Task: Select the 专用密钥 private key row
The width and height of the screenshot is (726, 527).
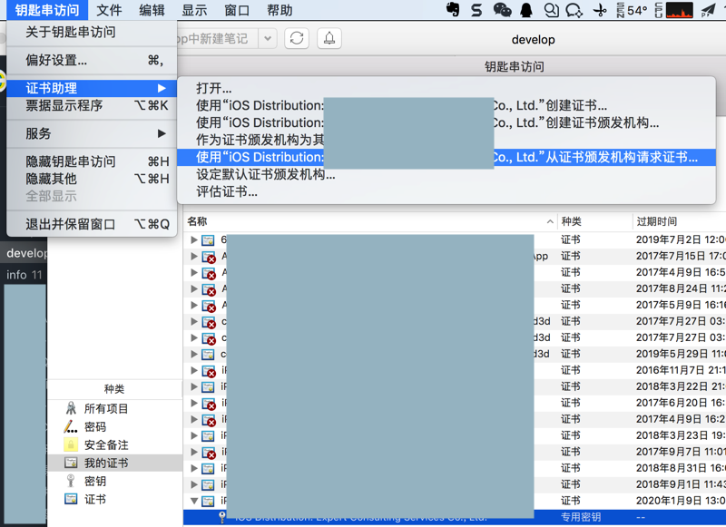Action: (455, 517)
